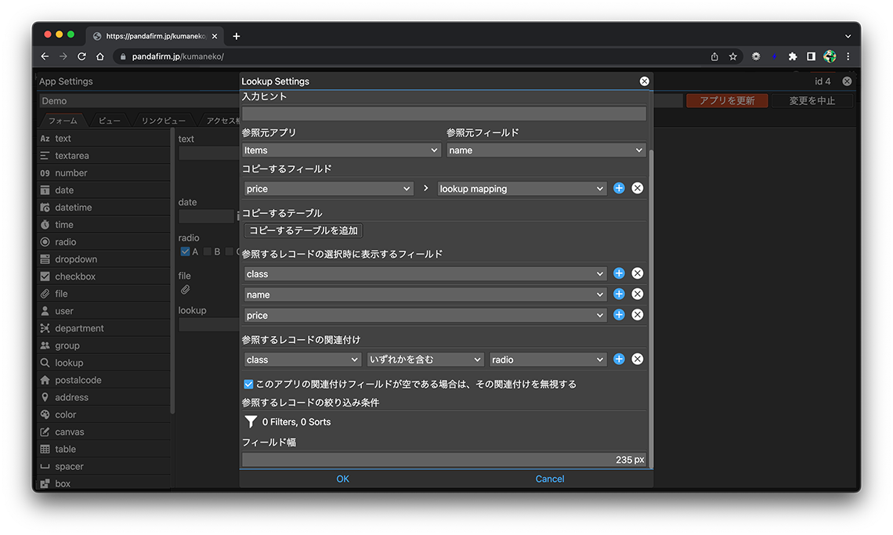893x535 pixels.
Task: Toggle ignore empty association field checkbox
Action: pos(248,384)
